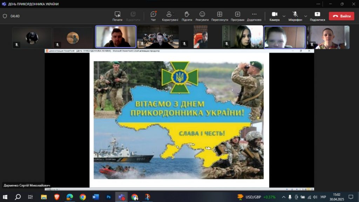This screenshot has height=202, width=359.
Task: Open the USD/GBP taskbar widget
Action: pyautogui.click(x=256, y=197)
